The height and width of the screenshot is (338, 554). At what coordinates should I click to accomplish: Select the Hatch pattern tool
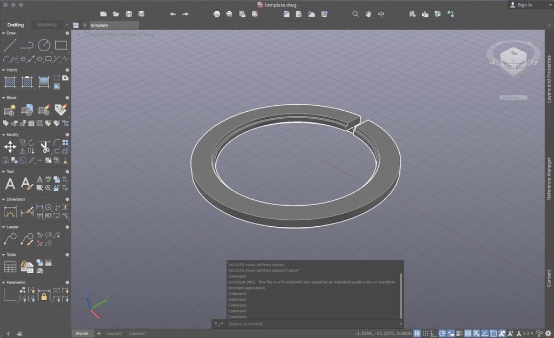(10, 82)
